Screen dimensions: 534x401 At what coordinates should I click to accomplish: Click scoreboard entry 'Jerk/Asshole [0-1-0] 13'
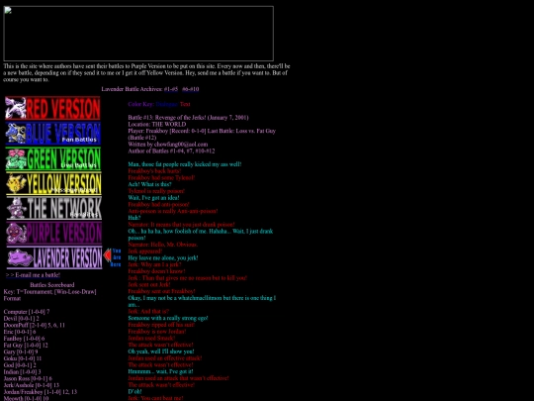coord(32,385)
